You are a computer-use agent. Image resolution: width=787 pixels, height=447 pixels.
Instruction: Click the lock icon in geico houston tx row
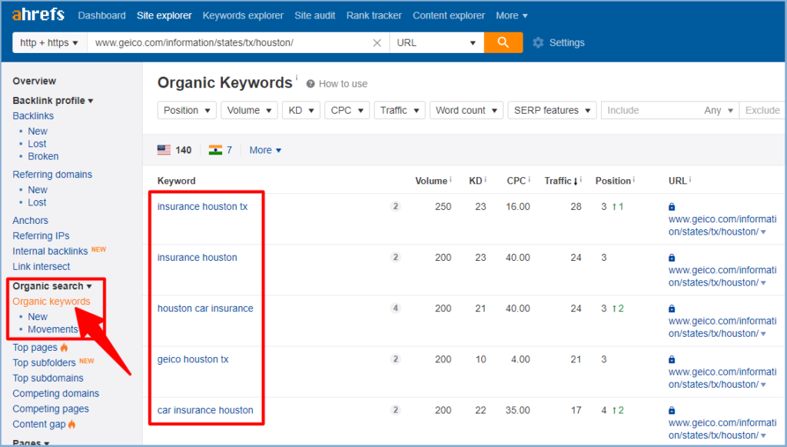672,359
